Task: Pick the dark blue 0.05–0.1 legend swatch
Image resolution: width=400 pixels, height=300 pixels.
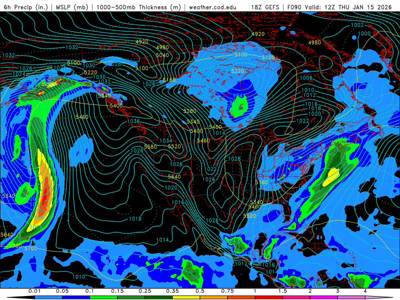Action: [x=76, y=297]
